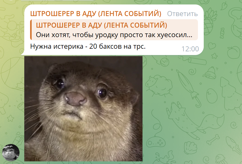Click the bone doodle on chat background
Image resolution: width=242 pixels, height=164 pixels.
pos(213,139)
